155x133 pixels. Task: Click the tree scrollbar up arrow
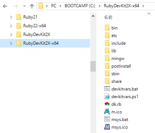click(93, 16)
